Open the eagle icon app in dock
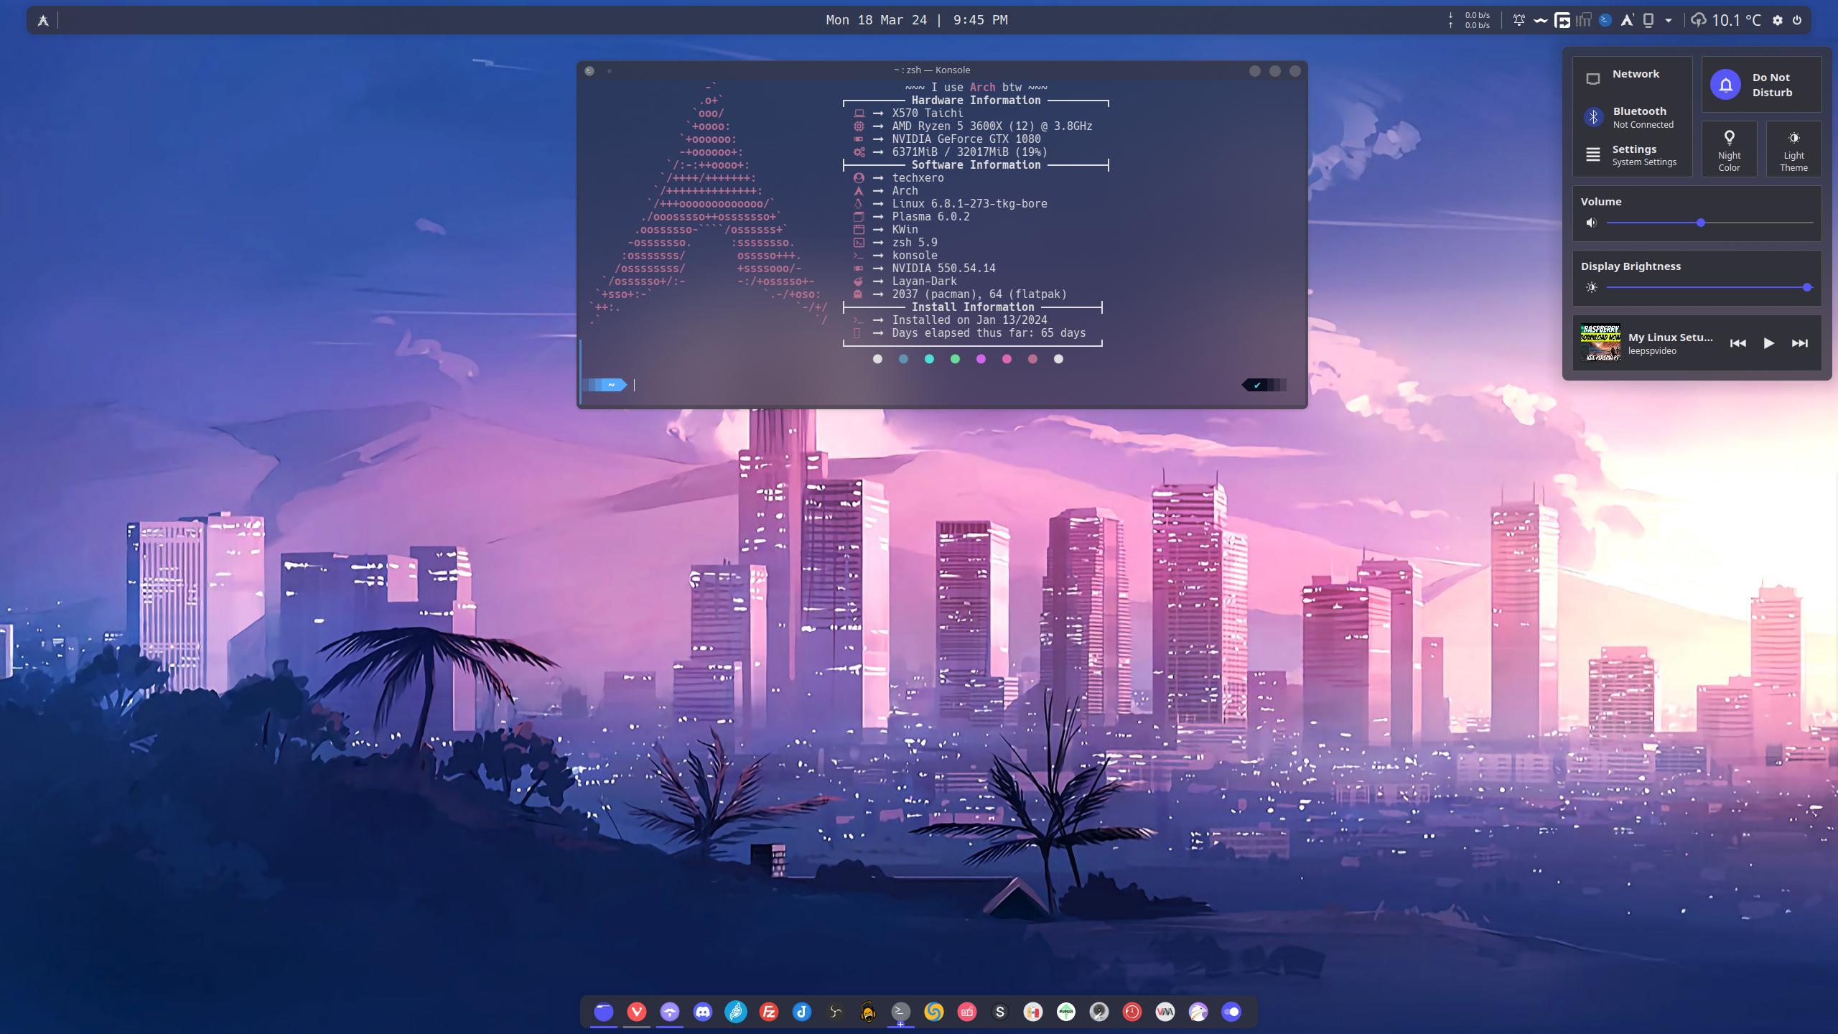1838x1034 pixels. coord(1198,1012)
